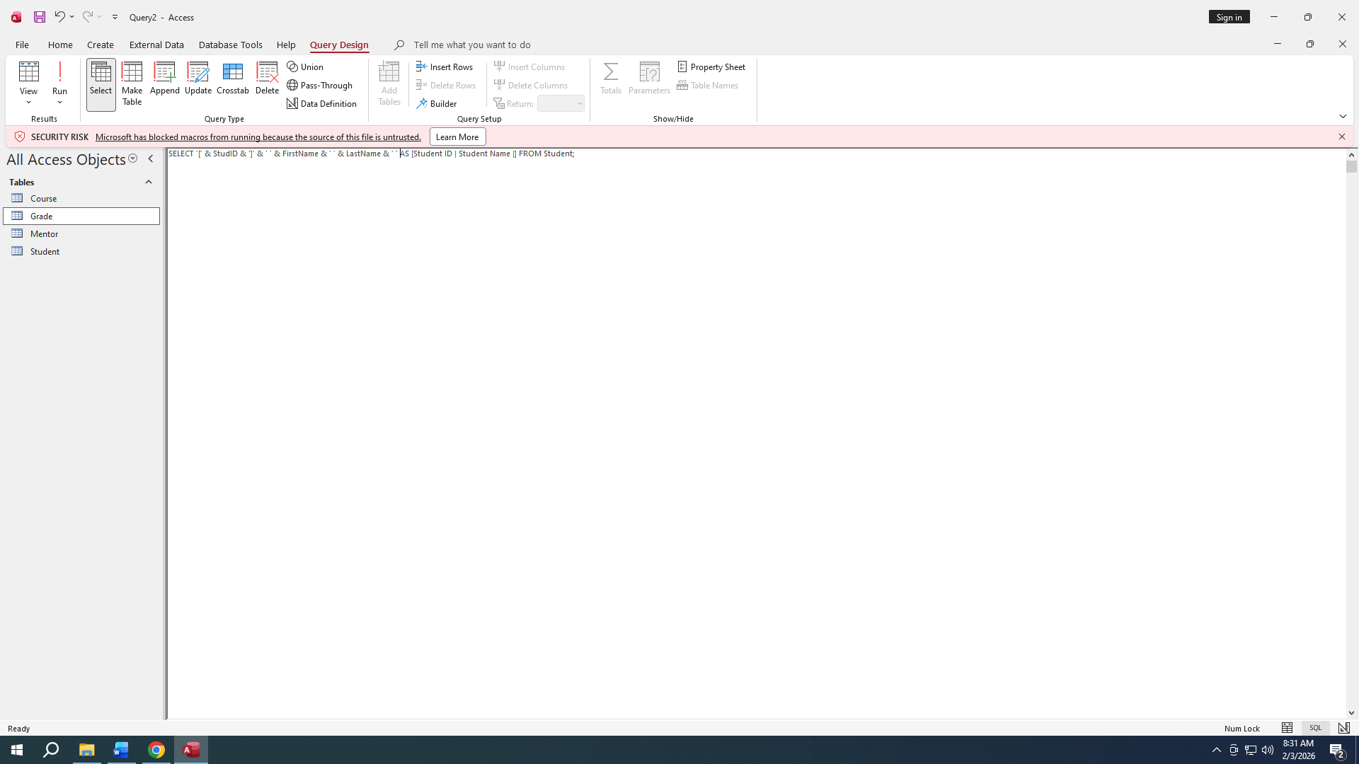Switch to SQL view in status bar

[x=1315, y=728]
